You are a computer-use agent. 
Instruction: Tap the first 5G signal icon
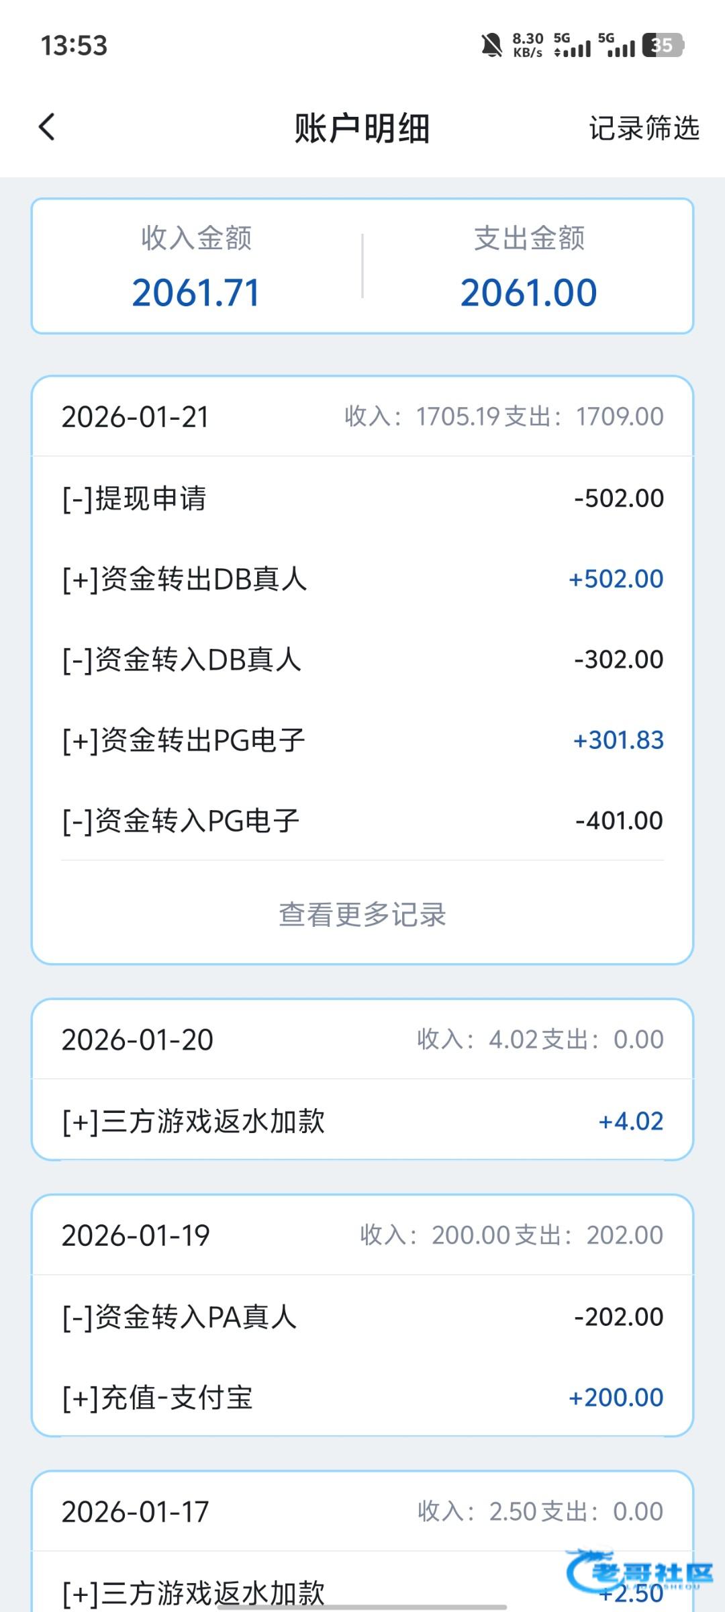(x=572, y=45)
